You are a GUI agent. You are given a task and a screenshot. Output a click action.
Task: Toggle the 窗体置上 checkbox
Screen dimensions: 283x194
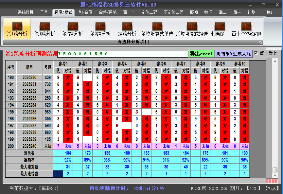pos(256,53)
